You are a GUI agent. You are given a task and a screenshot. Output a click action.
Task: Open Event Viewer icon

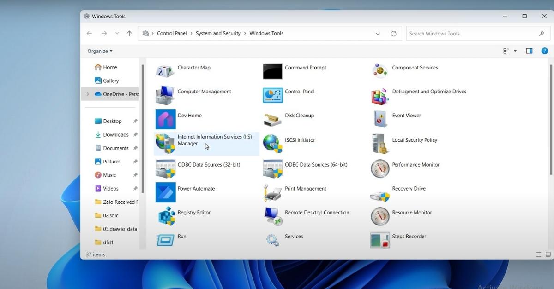380,119
